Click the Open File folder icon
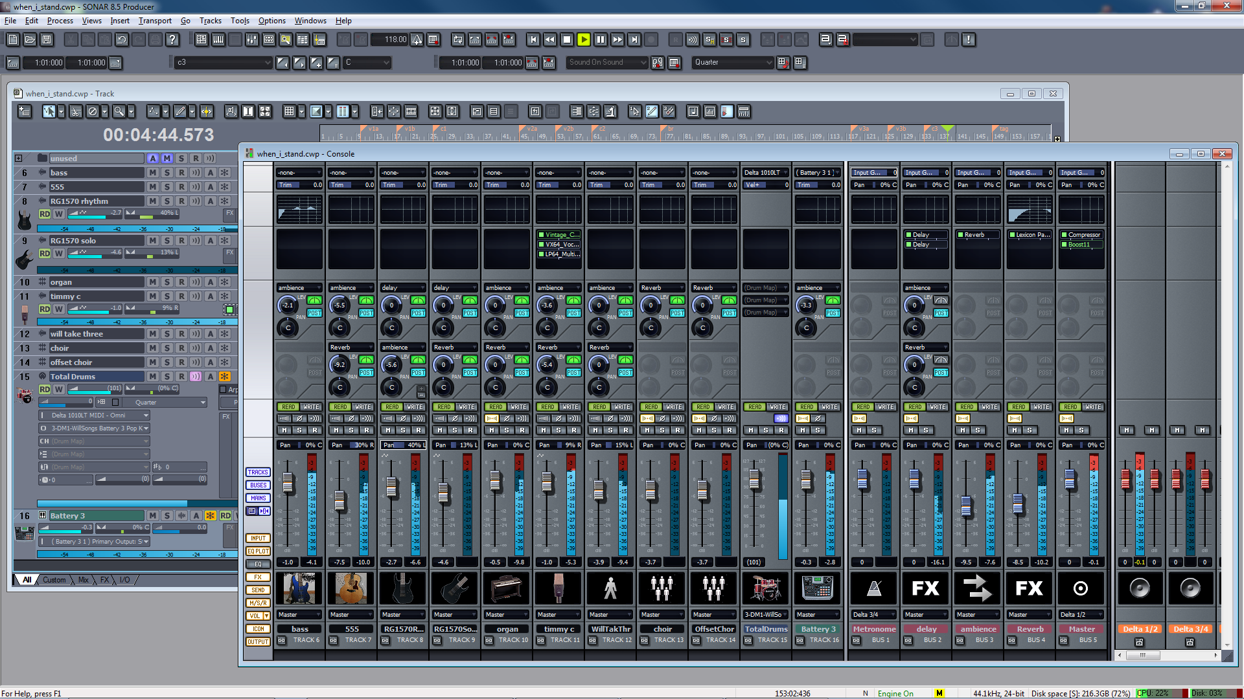The height and width of the screenshot is (699, 1244). click(30, 39)
